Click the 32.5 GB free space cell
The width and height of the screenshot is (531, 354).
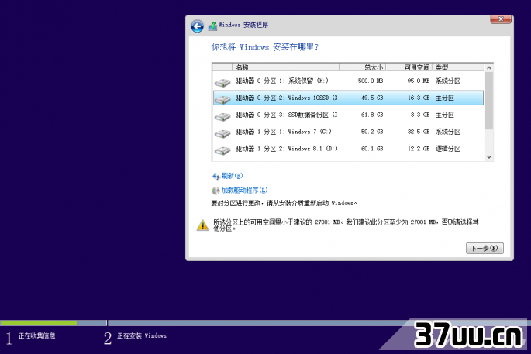pyautogui.click(x=419, y=132)
